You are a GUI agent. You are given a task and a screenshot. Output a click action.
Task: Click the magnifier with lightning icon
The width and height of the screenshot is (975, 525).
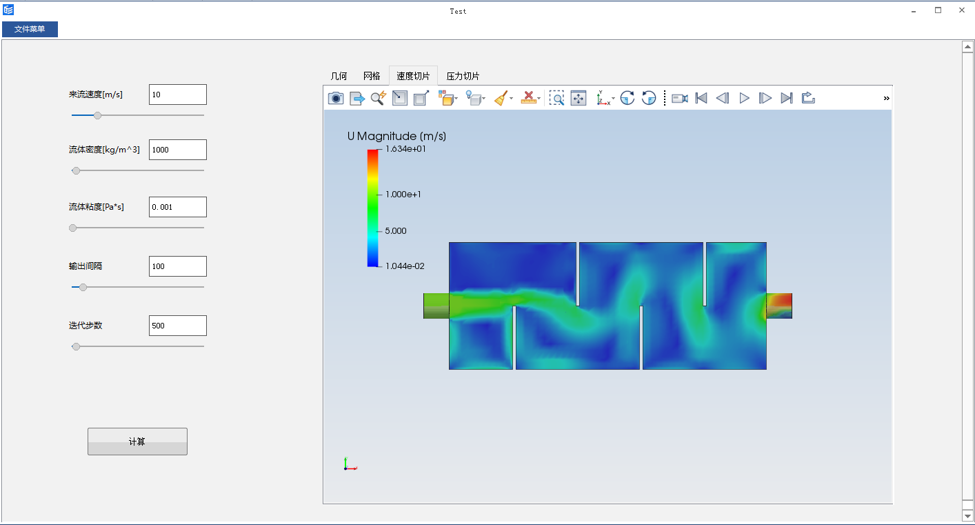(378, 98)
